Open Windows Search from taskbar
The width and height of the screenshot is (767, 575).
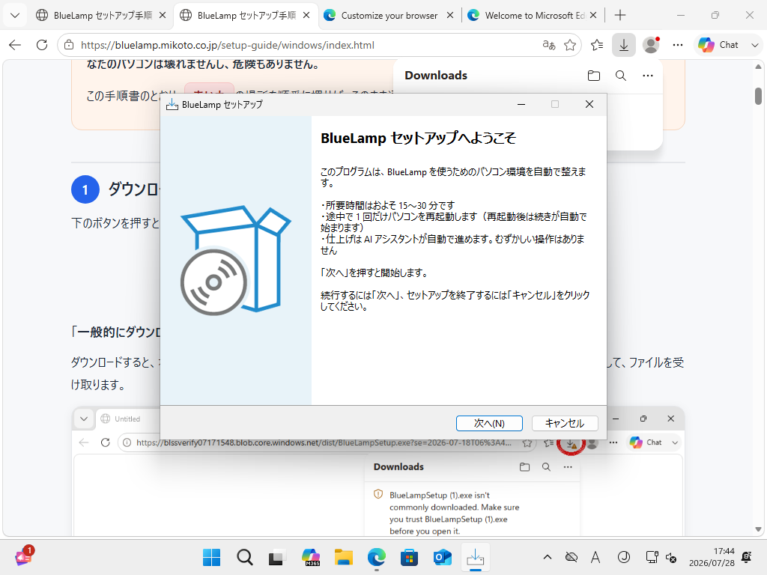click(x=245, y=557)
